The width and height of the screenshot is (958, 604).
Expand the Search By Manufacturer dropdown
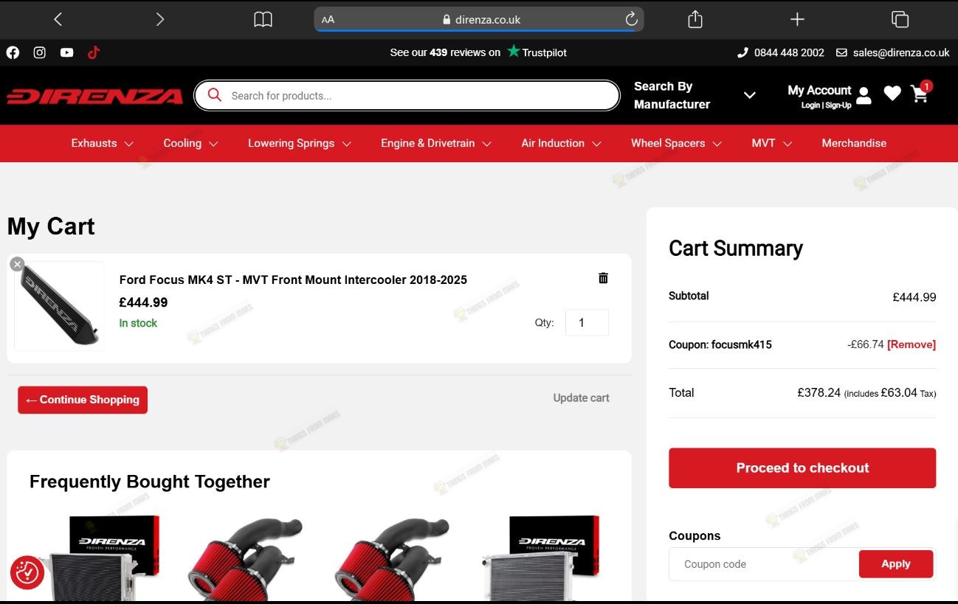click(695, 95)
